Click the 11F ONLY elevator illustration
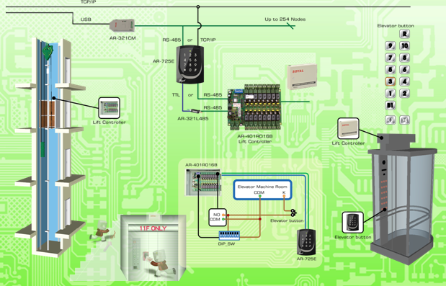Image resolution: width=446 pixels, height=286 pixels. tap(153, 247)
